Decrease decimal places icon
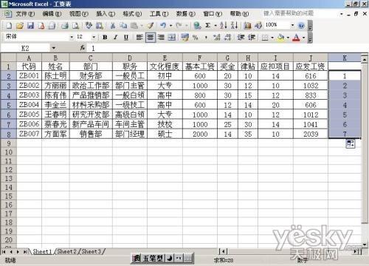Viewport: 369px width, 266px height. (227, 38)
